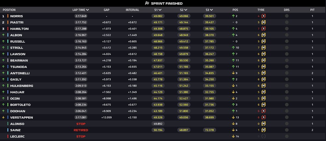Image resolution: width=326 pixels, height=141 pixels.
Task: Select driver name Hadjar
Action: point(17,92)
